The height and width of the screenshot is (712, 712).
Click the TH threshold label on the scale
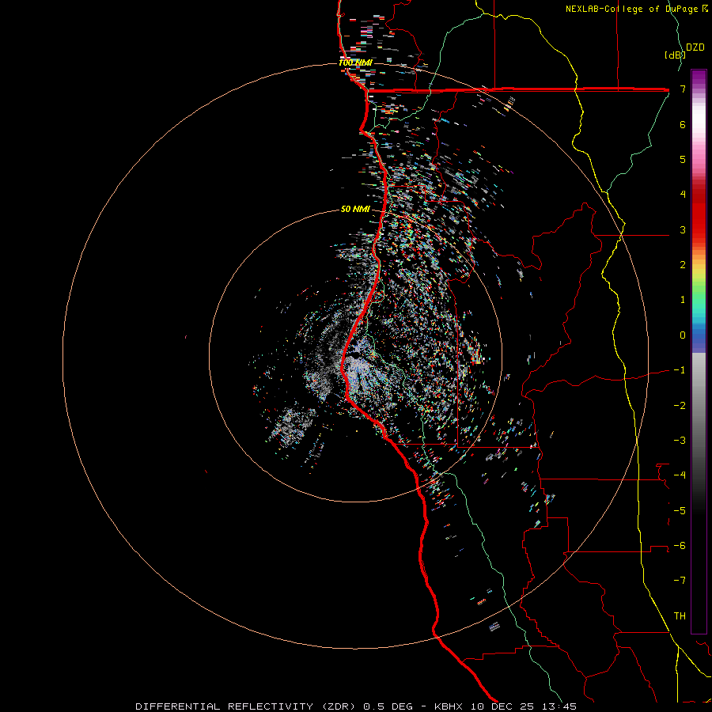coord(680,616)
